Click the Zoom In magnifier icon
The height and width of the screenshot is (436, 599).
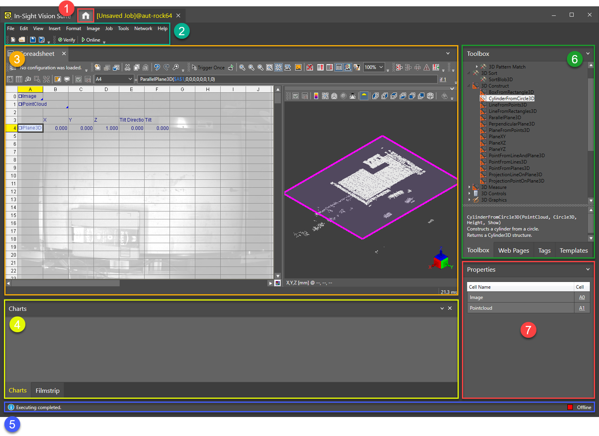(242, 67)
